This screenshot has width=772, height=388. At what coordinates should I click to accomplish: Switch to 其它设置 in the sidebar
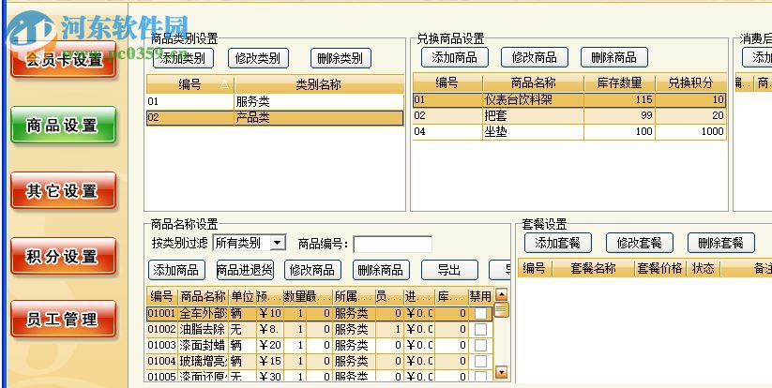[x=63, y=190]
